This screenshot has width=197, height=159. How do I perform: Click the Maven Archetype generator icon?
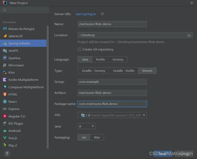5,29
